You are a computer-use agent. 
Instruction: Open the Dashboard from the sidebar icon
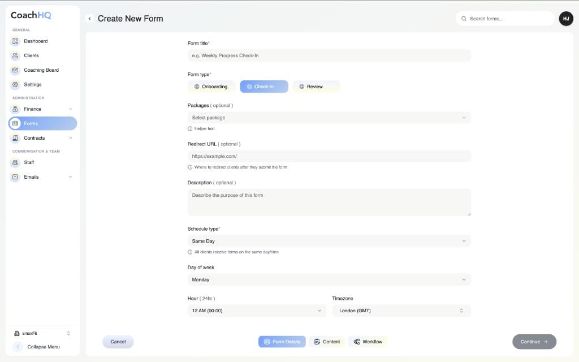pyautogui.click(x=14, y=41)
